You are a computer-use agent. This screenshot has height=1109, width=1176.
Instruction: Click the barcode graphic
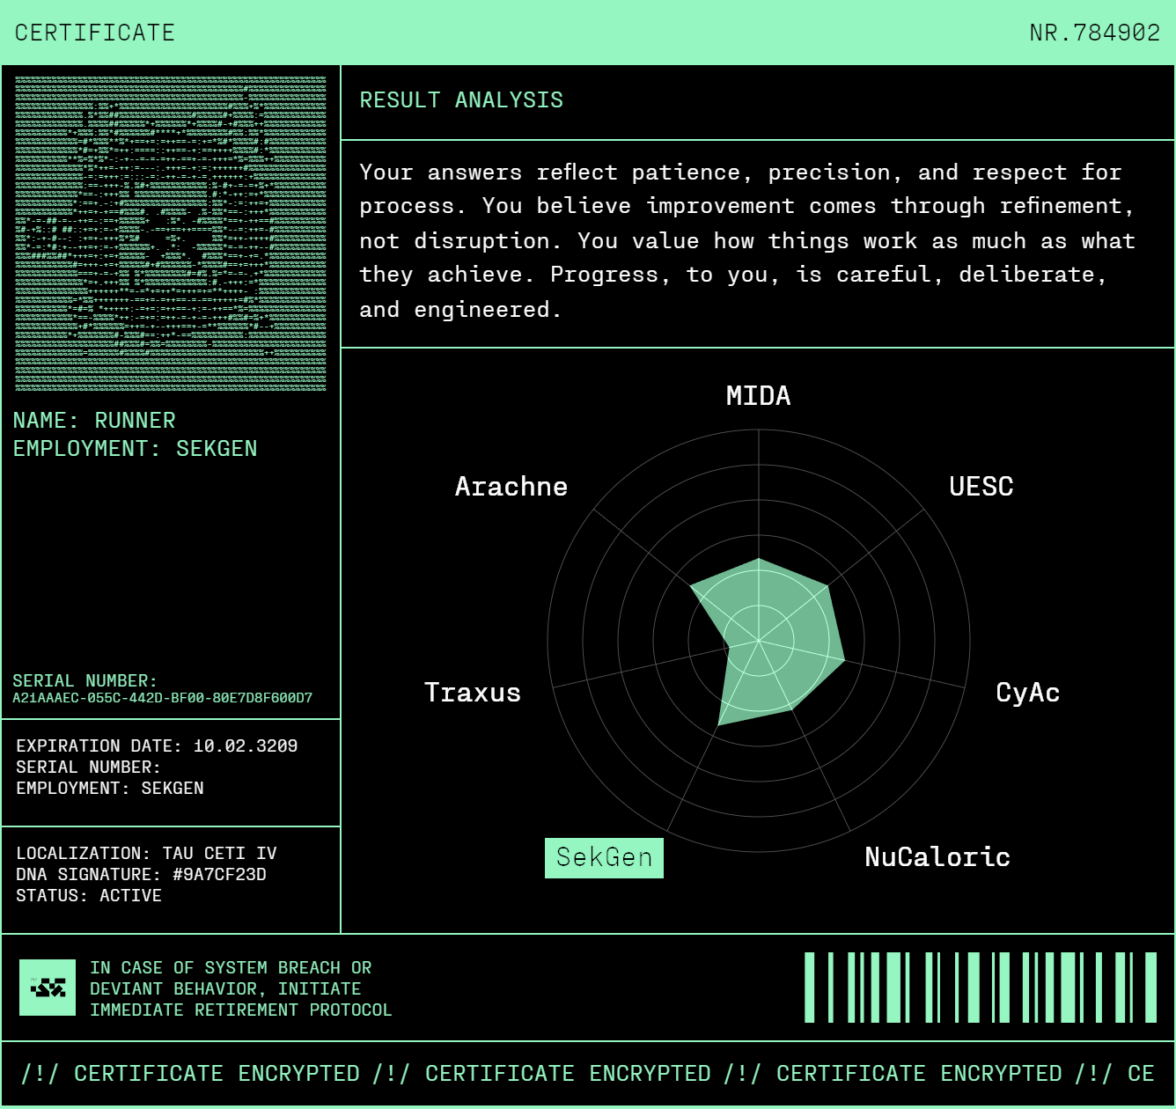pos(980,988)
